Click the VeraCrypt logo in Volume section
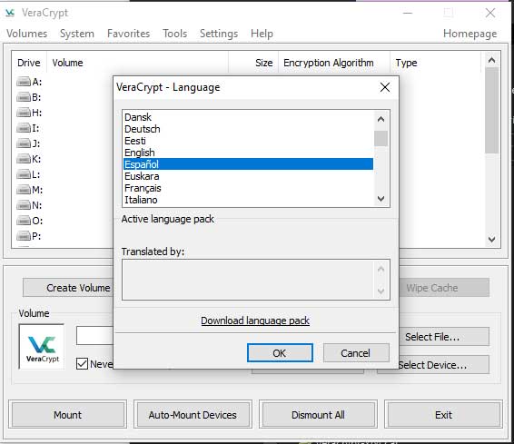 pos(42,347)
